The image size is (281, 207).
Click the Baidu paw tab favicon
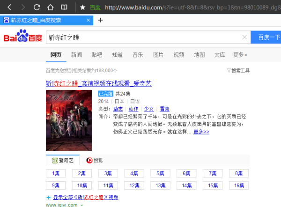(x=6, y=20)
